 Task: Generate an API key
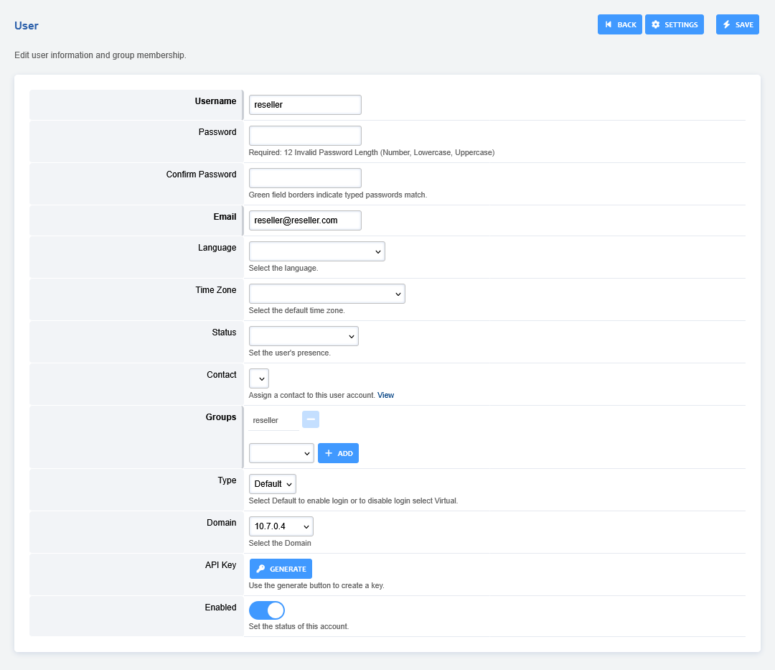281,569
